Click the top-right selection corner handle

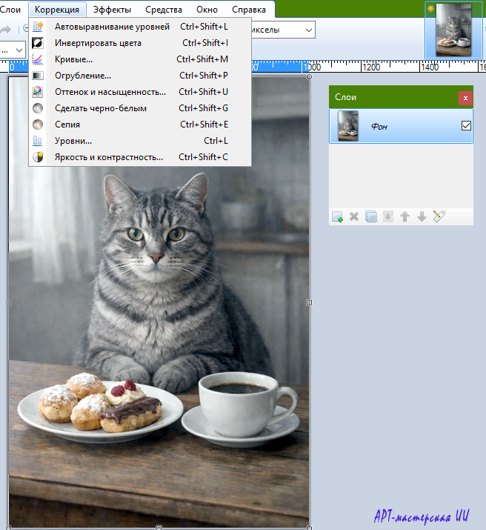pyautogui.click(x=309, y=77)
